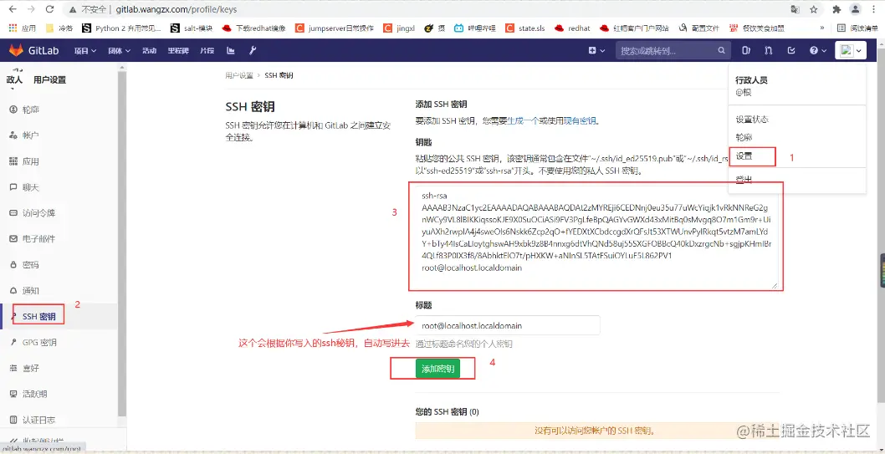Open the to-do list check icon

[791, 50]
